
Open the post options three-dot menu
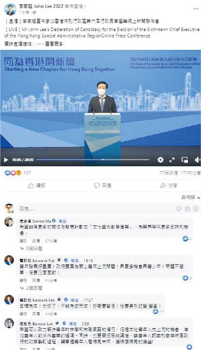coord(196,9)
